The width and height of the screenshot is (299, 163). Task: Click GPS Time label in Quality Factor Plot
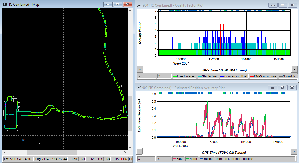tap(224, 70)
